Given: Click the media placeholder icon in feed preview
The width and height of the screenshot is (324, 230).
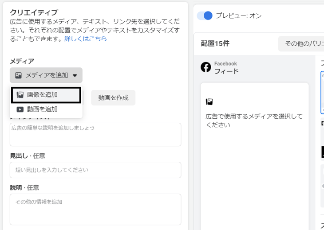Looking at the screenshot, I should pos(209,102).
